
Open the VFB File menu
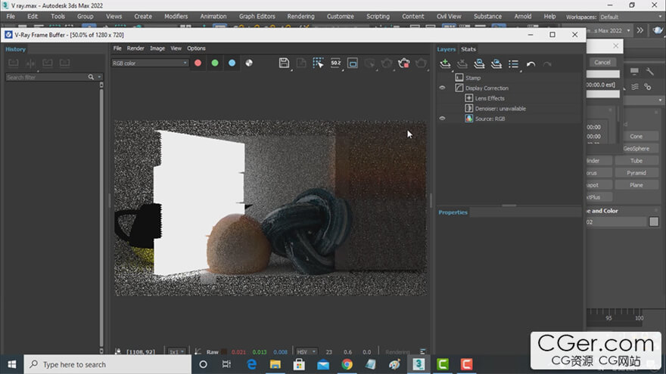click(x=117, y=48)
